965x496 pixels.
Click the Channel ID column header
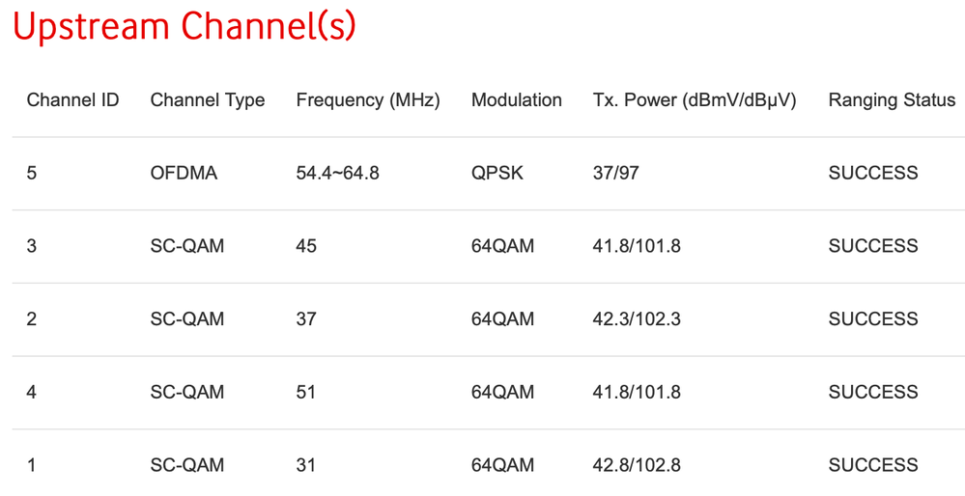(x=72, y=100)
